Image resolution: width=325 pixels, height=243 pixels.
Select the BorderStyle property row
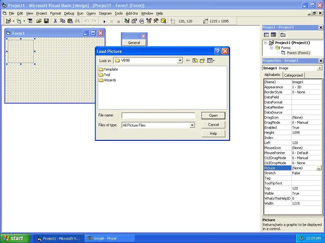[x=293, y=92]
